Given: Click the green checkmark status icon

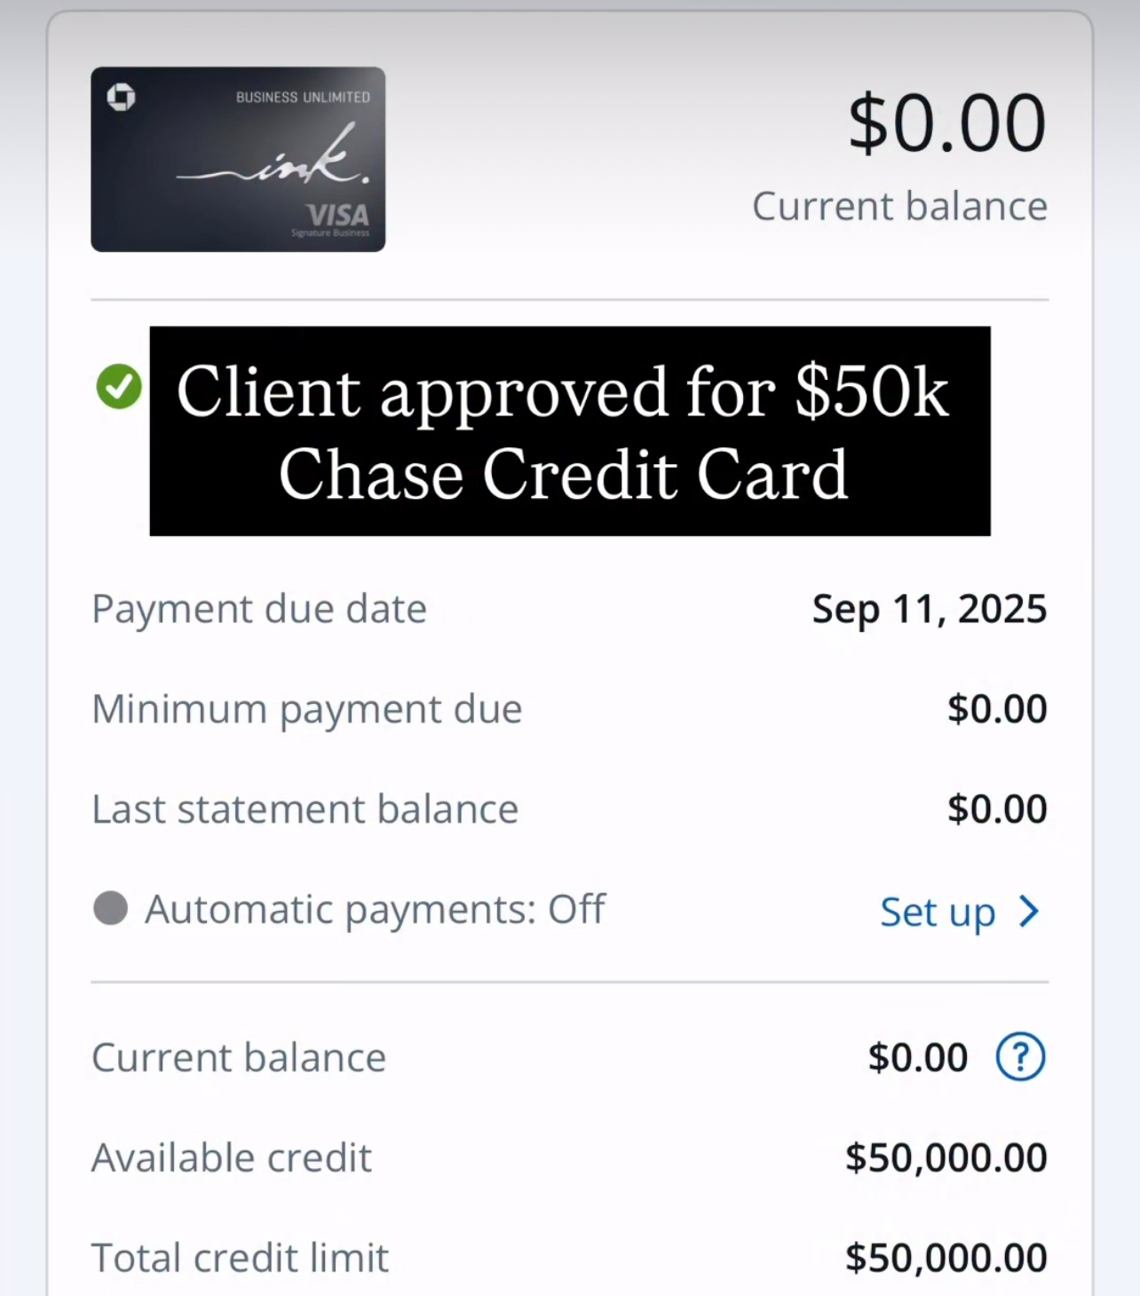Looking at the screenshot, I should (x=119, y=386).
